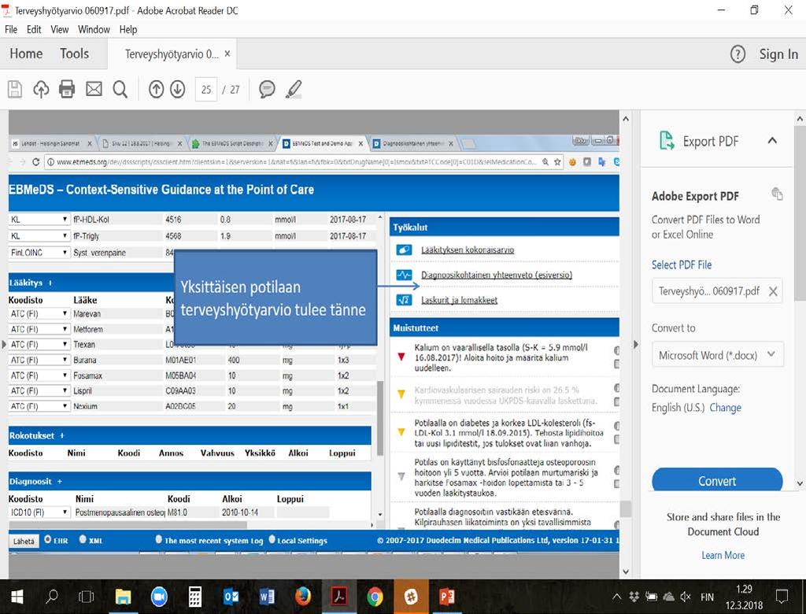Viewport: 806px width, 614px height.
Task: Open the View menu
Action: 60,29
